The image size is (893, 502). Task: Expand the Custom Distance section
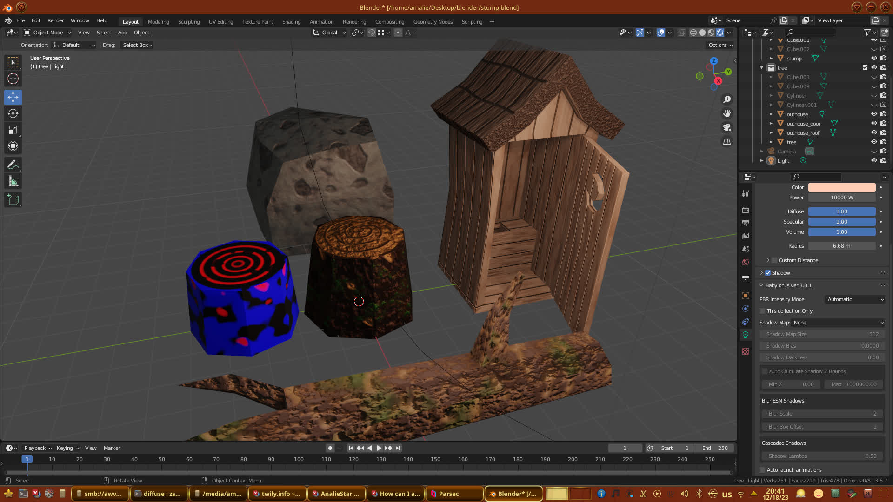(768, 260)
